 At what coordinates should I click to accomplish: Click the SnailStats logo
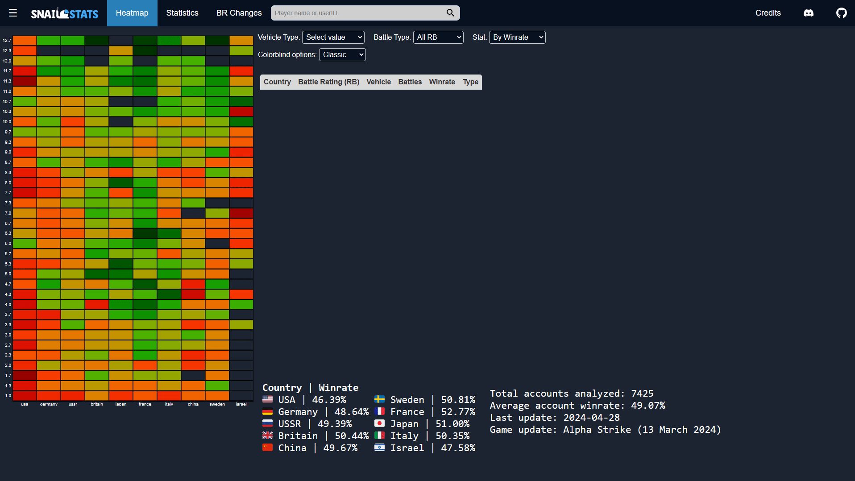[x=65, y=13]
